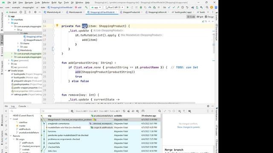Click the Git update project arrow icon
This screenshot has height=153, width=273.
169,8
